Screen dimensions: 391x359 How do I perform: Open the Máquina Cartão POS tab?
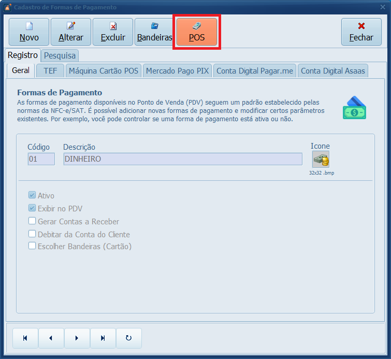click(104, 71)
